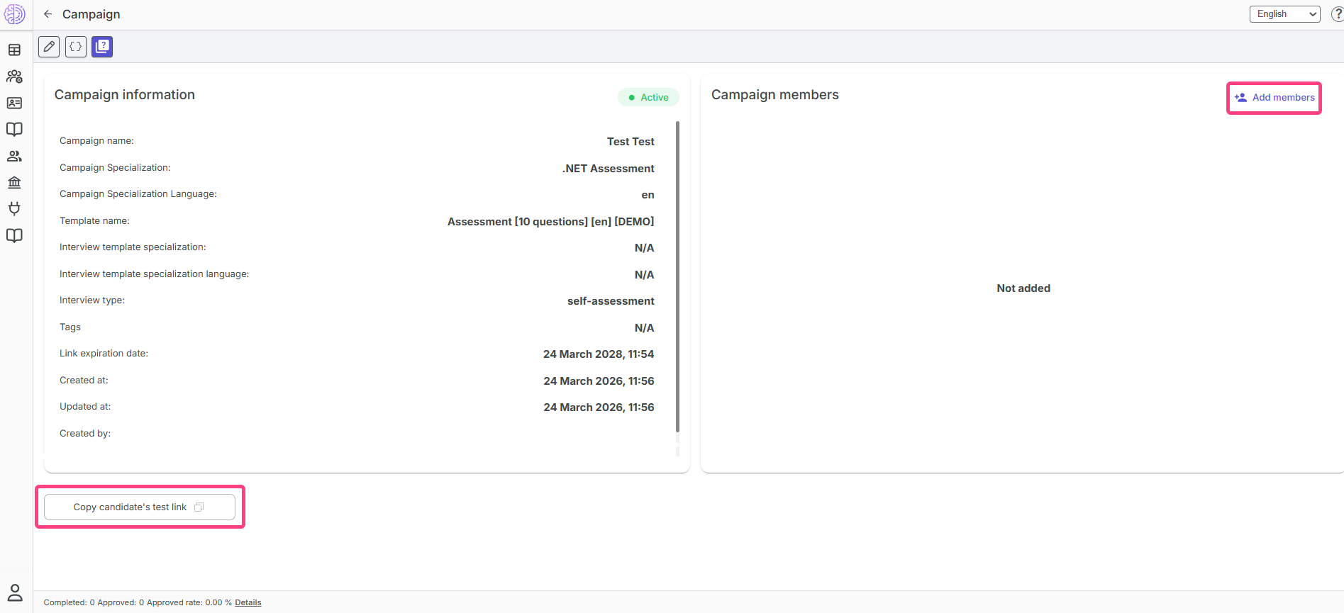Image resolution: width=1344 pixels, height=613 pixels.
Task: Open the users with gear sidebar icon
Action: tap(14, 77)
